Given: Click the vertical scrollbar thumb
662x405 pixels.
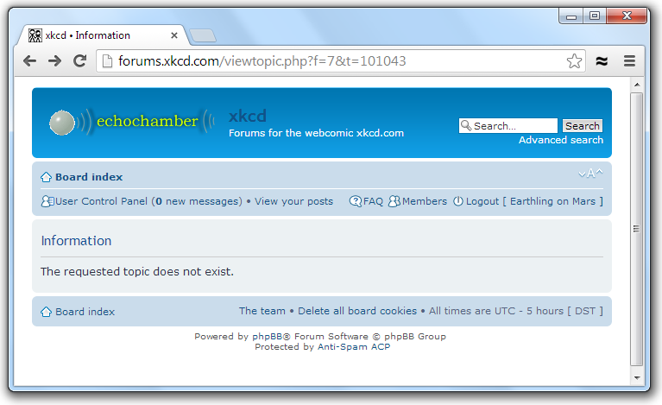Looking at the screenshot, I should pos(637,229).
